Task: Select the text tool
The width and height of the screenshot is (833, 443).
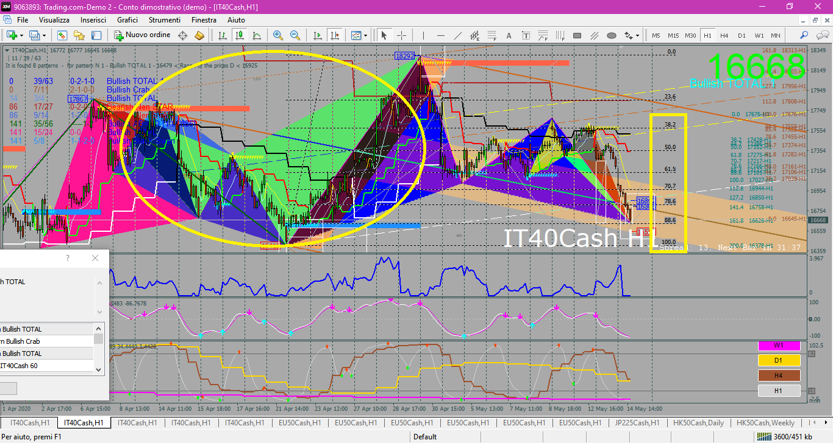Action: [x=509, y=35]
